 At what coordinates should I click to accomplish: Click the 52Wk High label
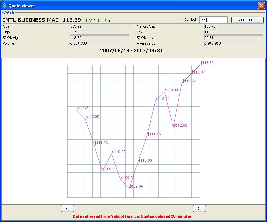coord(11,38)
